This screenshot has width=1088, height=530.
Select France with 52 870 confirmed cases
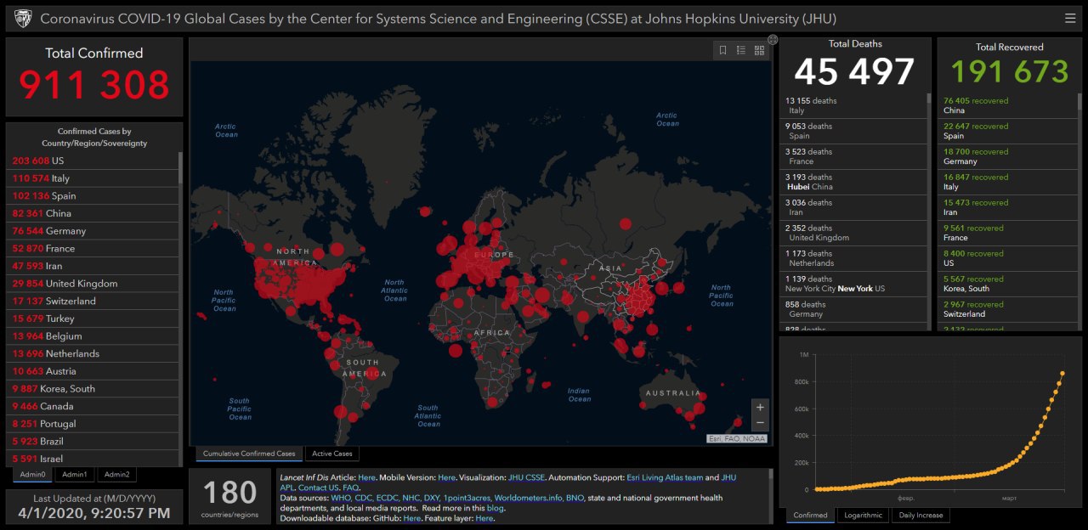tap(93, 248)
